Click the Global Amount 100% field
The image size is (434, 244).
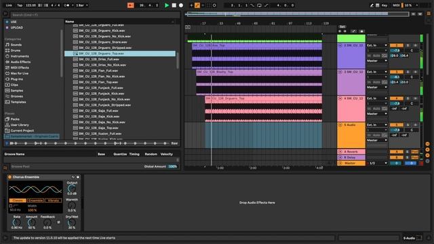point(173,167)
